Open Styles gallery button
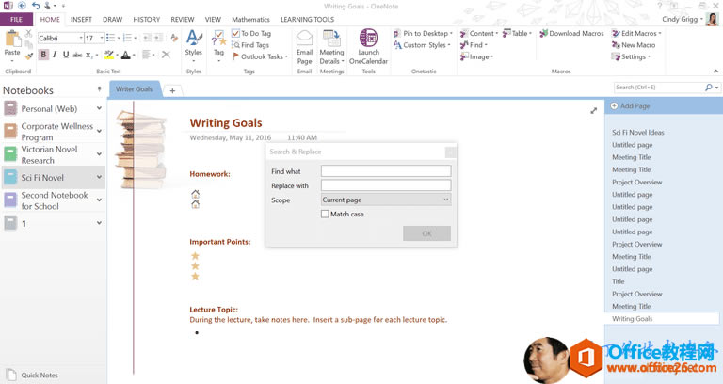This screenshot has height=384, width=723. [194, 46]
